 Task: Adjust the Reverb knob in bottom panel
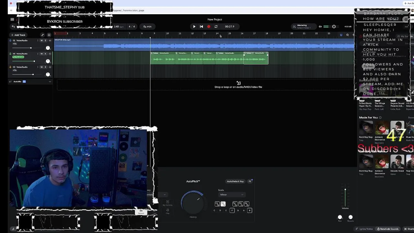pyautogui.click(x=351, y=217)
